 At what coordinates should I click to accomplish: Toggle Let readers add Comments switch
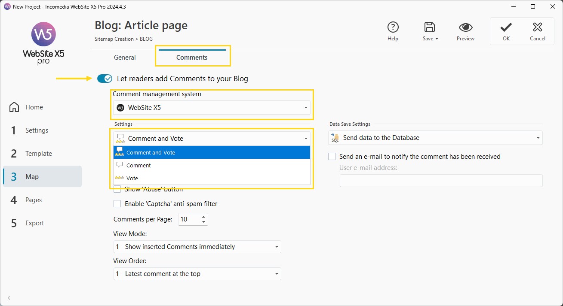coord(105,79)
